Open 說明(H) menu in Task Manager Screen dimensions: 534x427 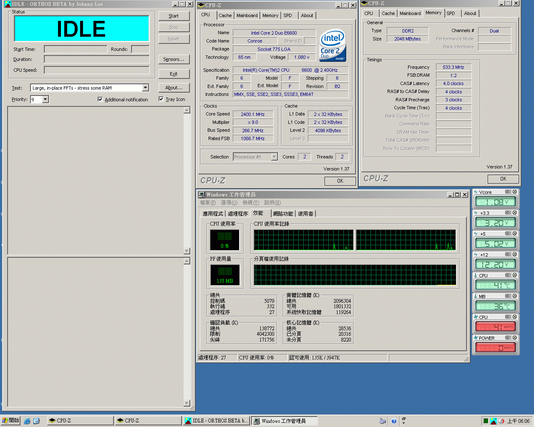[x=272, y=203]
